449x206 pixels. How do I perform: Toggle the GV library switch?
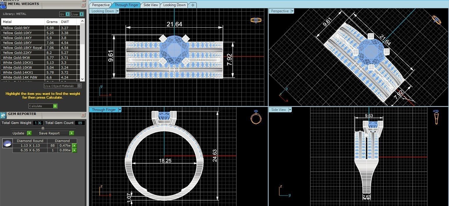[x=67, y=14]
